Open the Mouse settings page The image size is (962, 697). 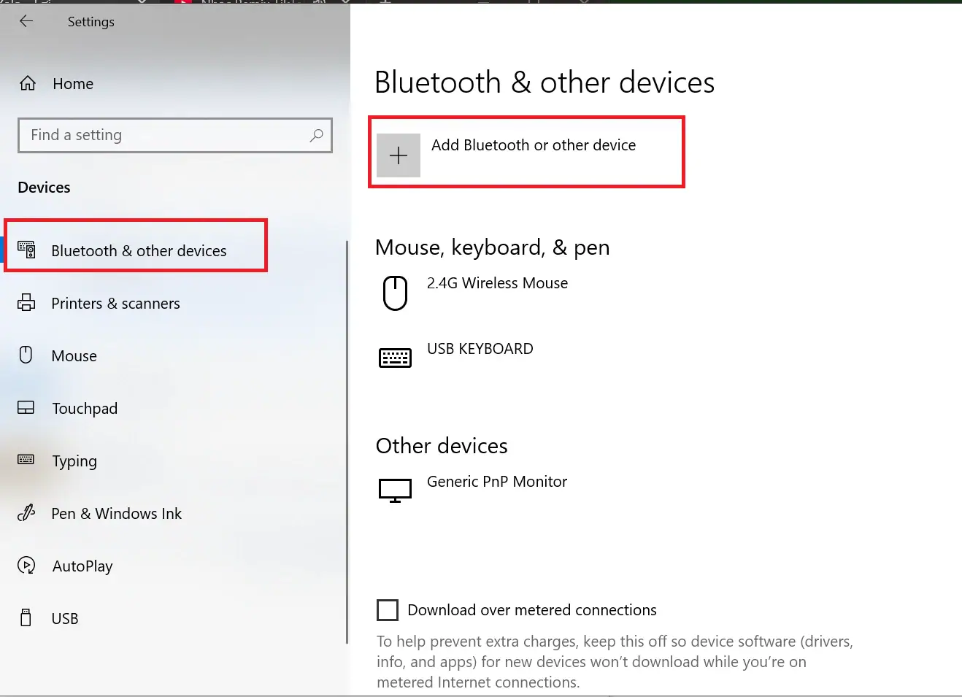pos(74,356)
